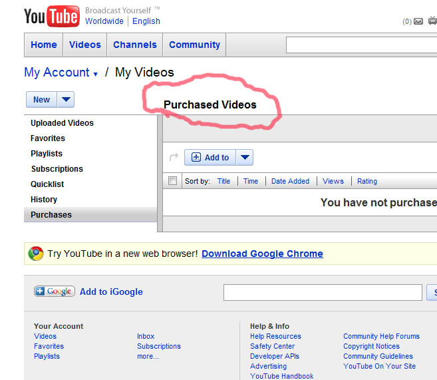Screen dimensions: 437x380
Task: Click the YouTube logo
Action: [x=52, y=16]
